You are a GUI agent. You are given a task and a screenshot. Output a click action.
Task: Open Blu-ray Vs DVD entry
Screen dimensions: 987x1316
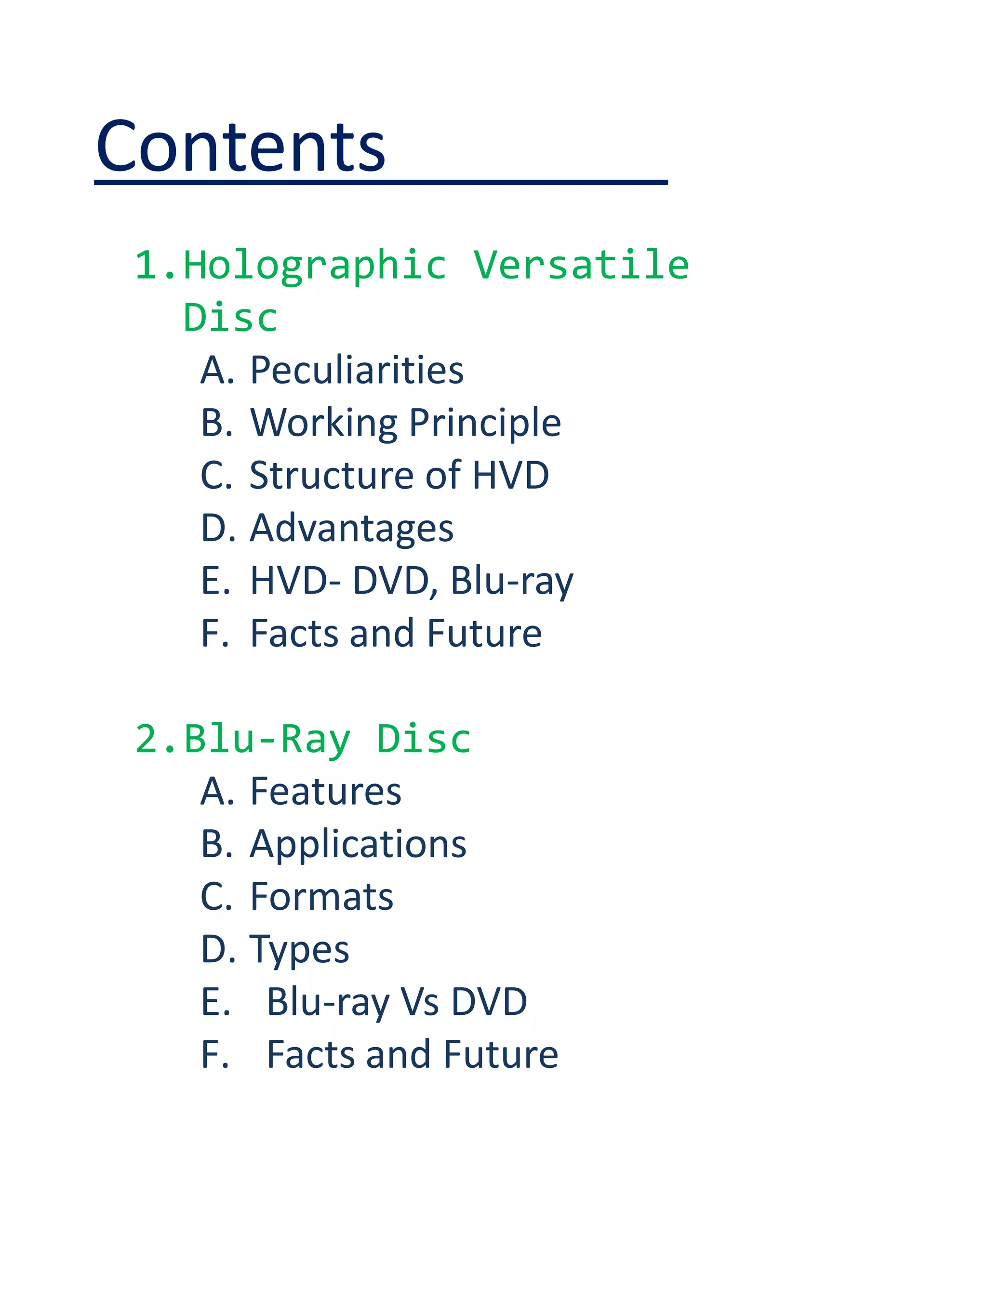[397, 1002]
